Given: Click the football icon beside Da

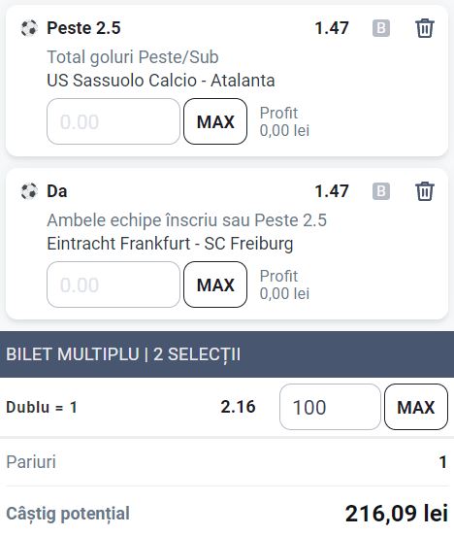Looking at the screenshot, I should (x=29, y=191).
